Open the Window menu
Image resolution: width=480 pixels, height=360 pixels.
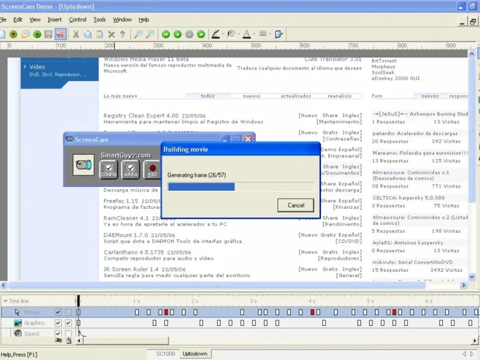(x=122, y=20)
